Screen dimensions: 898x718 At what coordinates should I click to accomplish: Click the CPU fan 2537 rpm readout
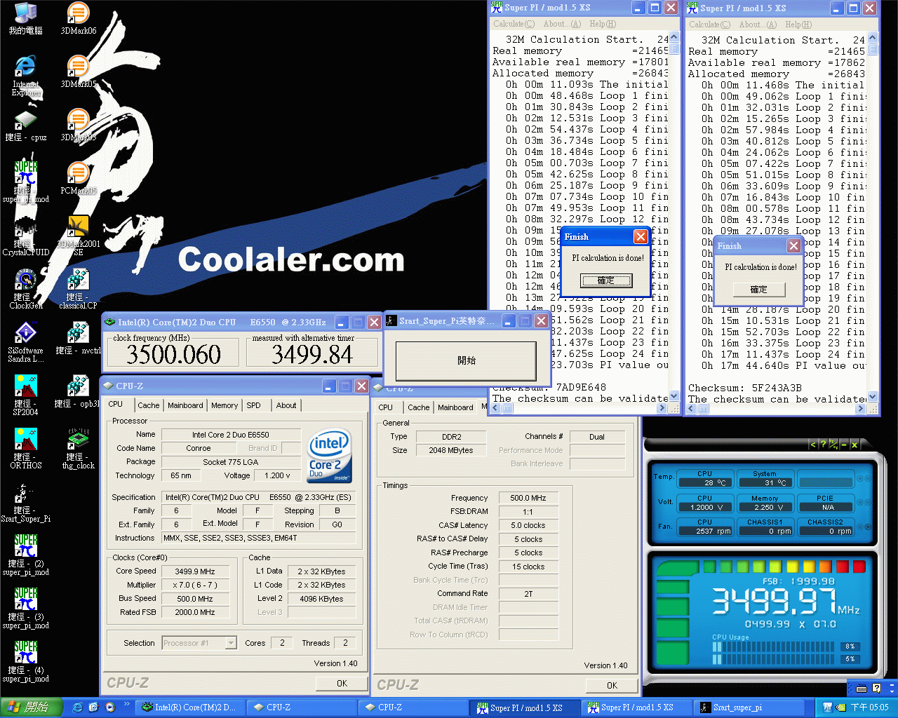(x=704, y=531)
